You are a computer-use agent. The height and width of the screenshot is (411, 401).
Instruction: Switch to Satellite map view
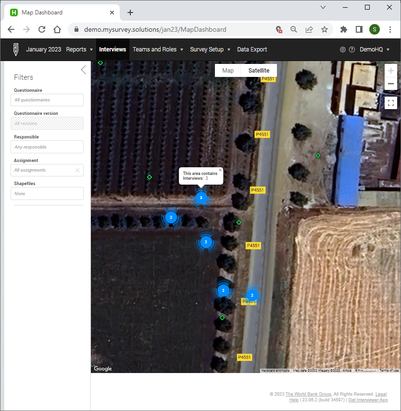pyautogui.click(x=259, y=70)
